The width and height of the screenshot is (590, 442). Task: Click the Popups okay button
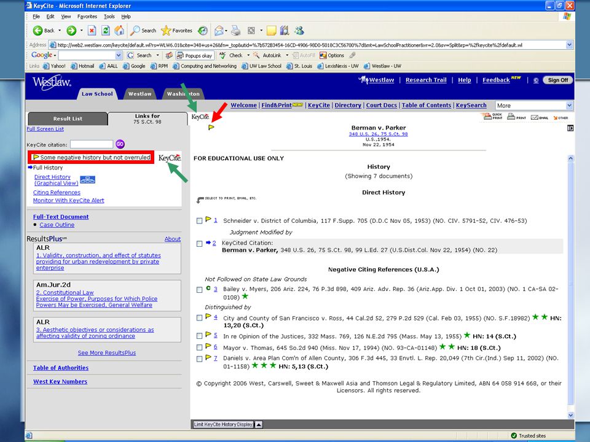pos(195,56)
